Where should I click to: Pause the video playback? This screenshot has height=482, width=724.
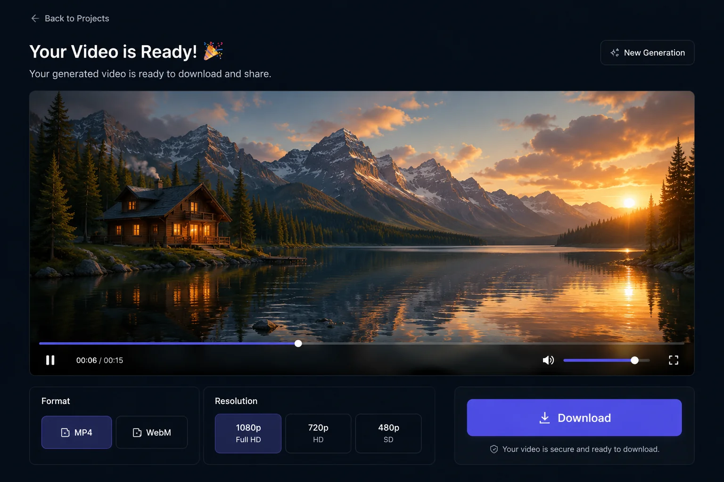[50, 360]
